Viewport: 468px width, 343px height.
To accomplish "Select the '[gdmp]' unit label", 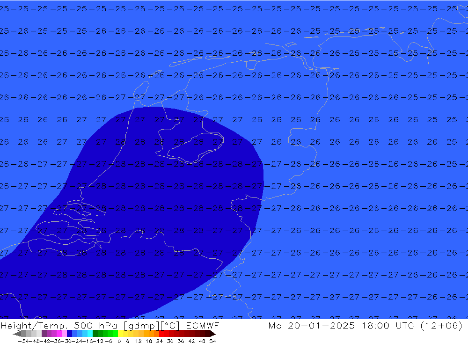I will (x=142, y=326).
